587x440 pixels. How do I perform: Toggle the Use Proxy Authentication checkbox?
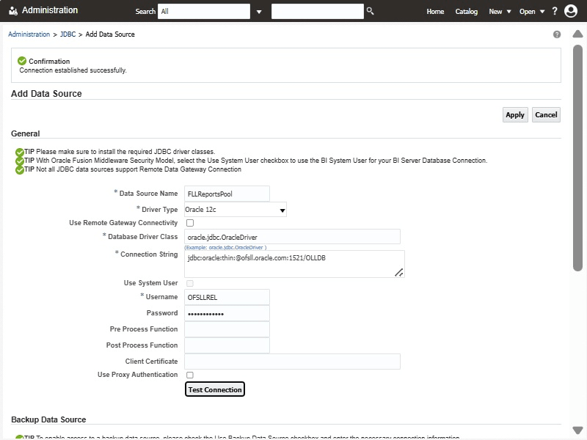tap(190, 375)
